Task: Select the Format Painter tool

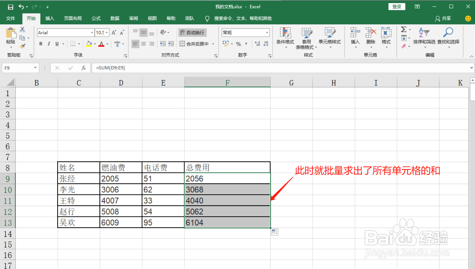Action: [23, 46]
